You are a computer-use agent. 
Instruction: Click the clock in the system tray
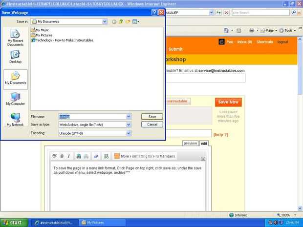(292, 223)
